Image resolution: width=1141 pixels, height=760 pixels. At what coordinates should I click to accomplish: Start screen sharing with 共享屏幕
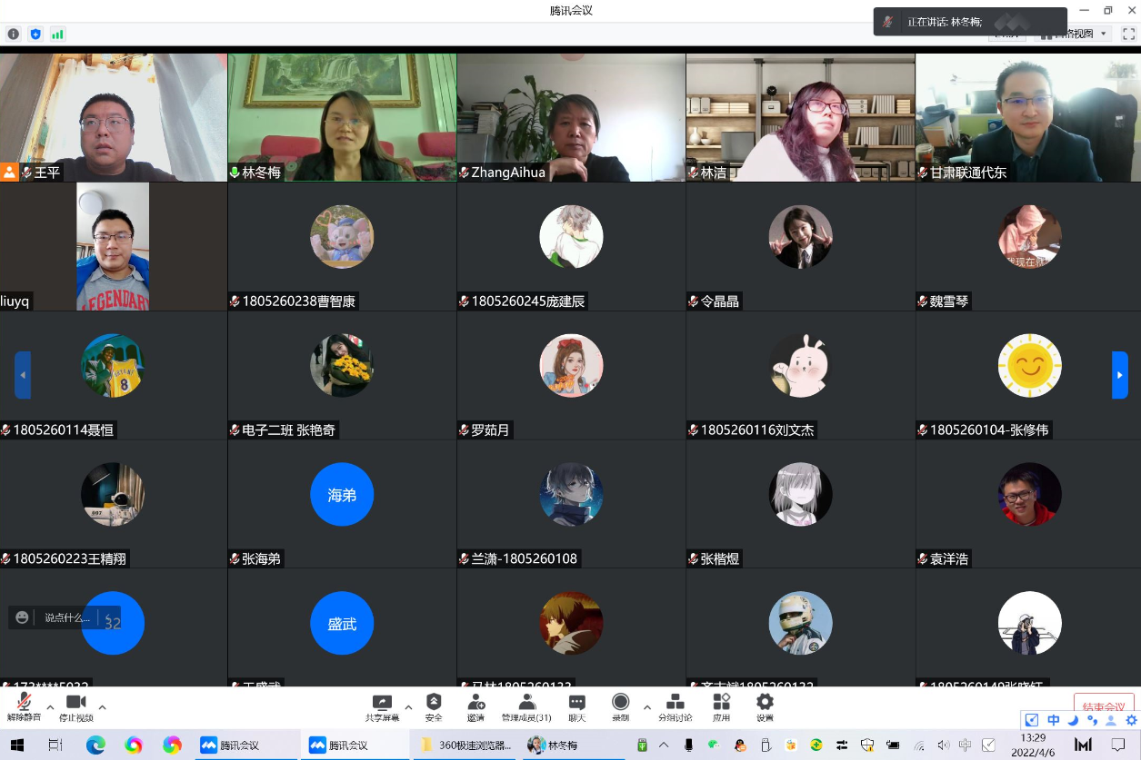tap(382, 706)
